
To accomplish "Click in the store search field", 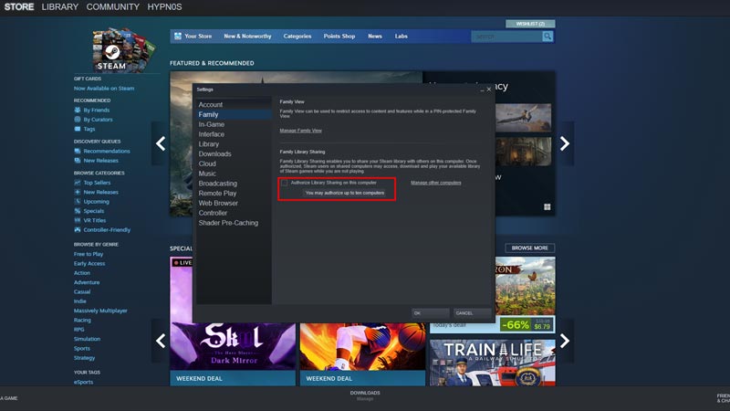I will [506, 37].
